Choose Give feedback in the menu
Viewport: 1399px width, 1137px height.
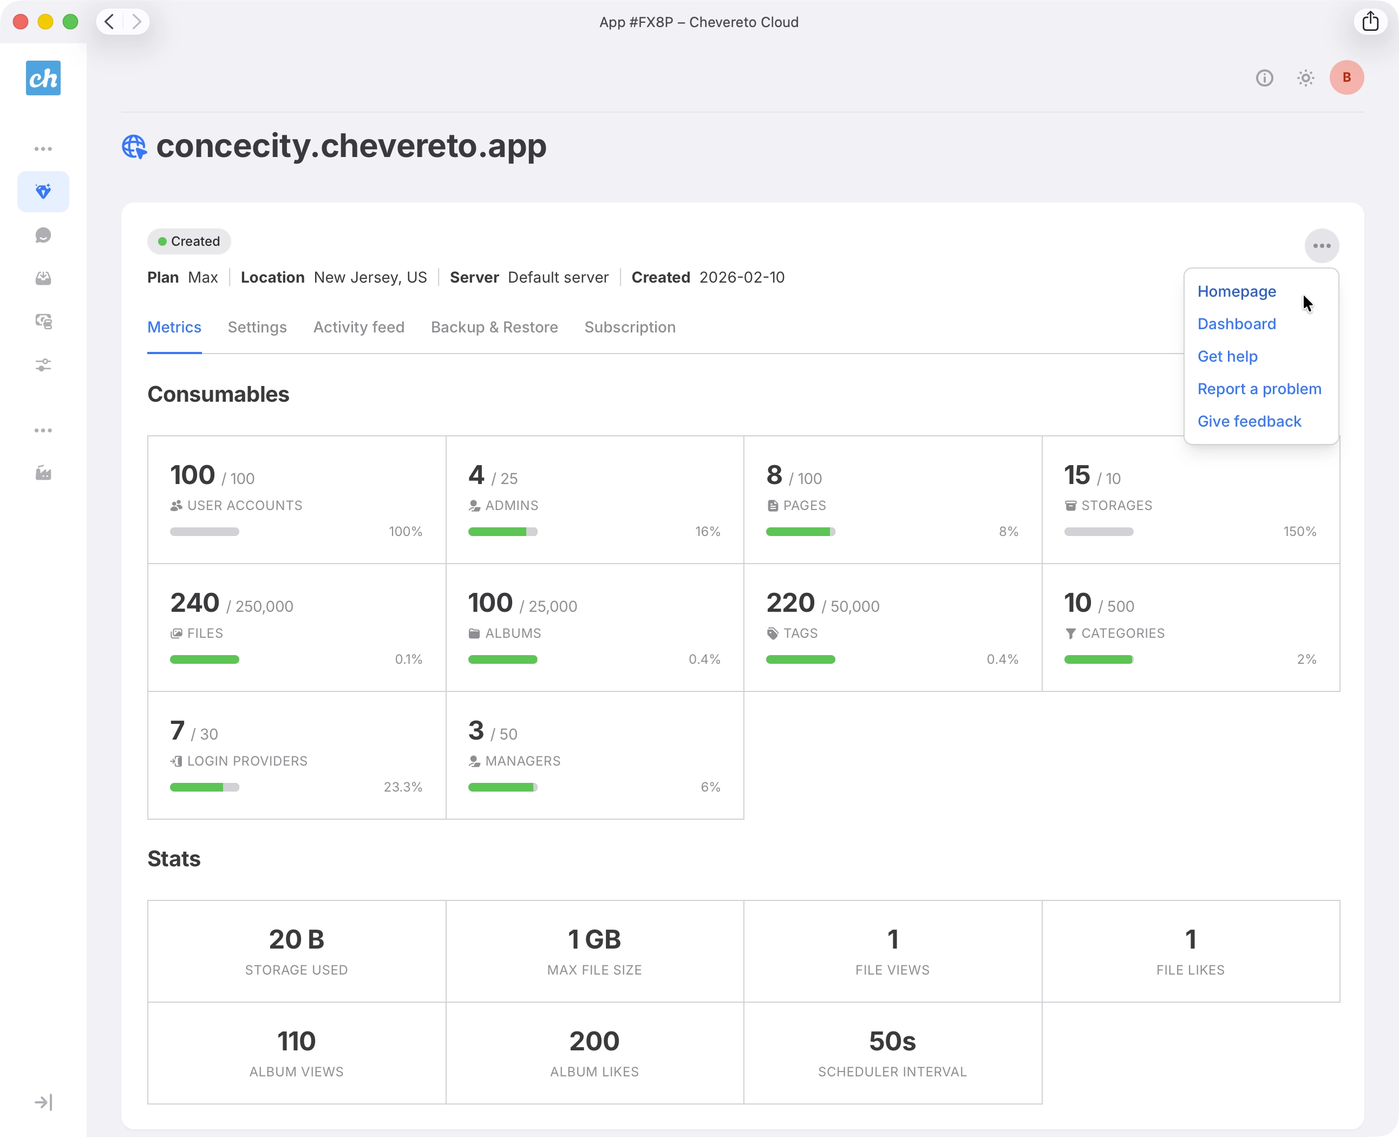(x=1249, y=421)
